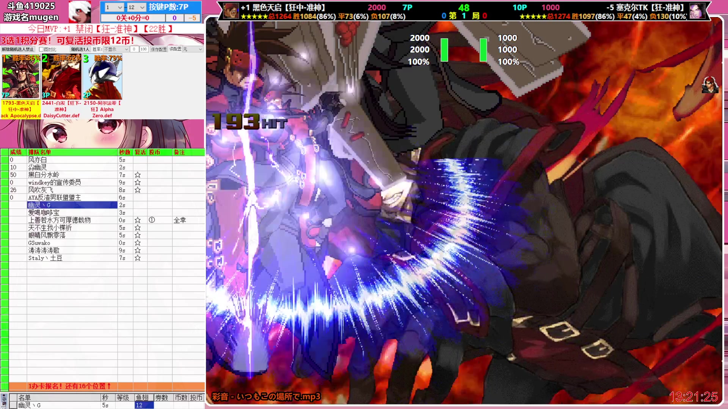Select queue row GSuwako

coord(72,243)
